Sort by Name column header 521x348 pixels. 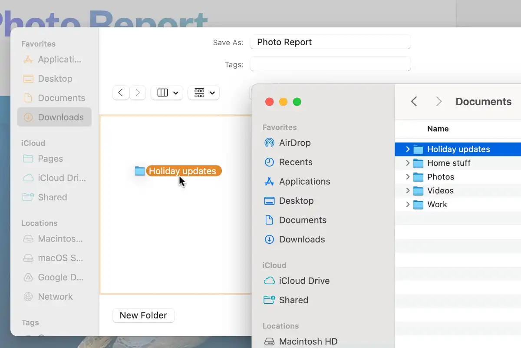[x=438, y=129]
